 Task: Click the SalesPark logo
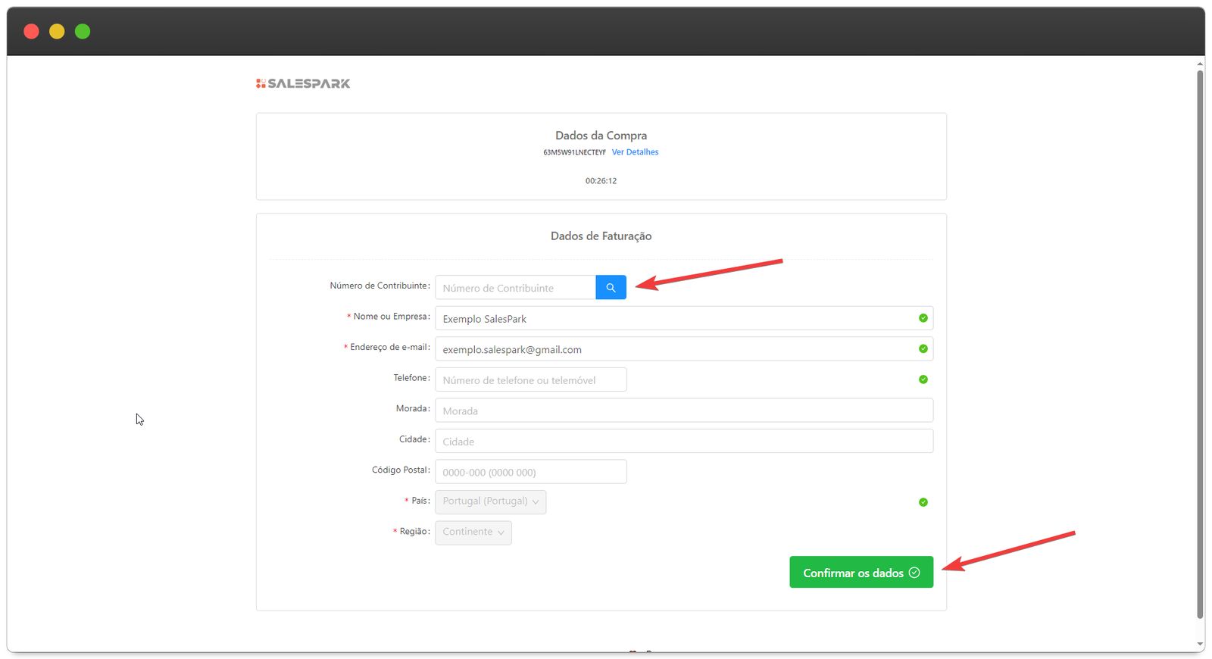tap(303, 83)
